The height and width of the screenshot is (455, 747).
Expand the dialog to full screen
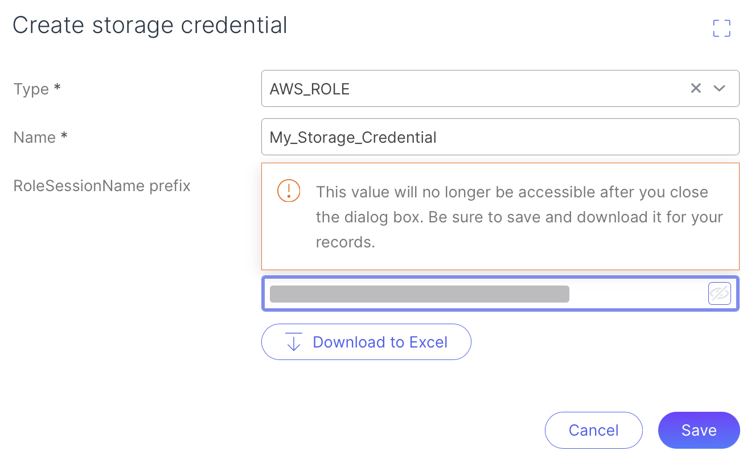click(721, 28)
